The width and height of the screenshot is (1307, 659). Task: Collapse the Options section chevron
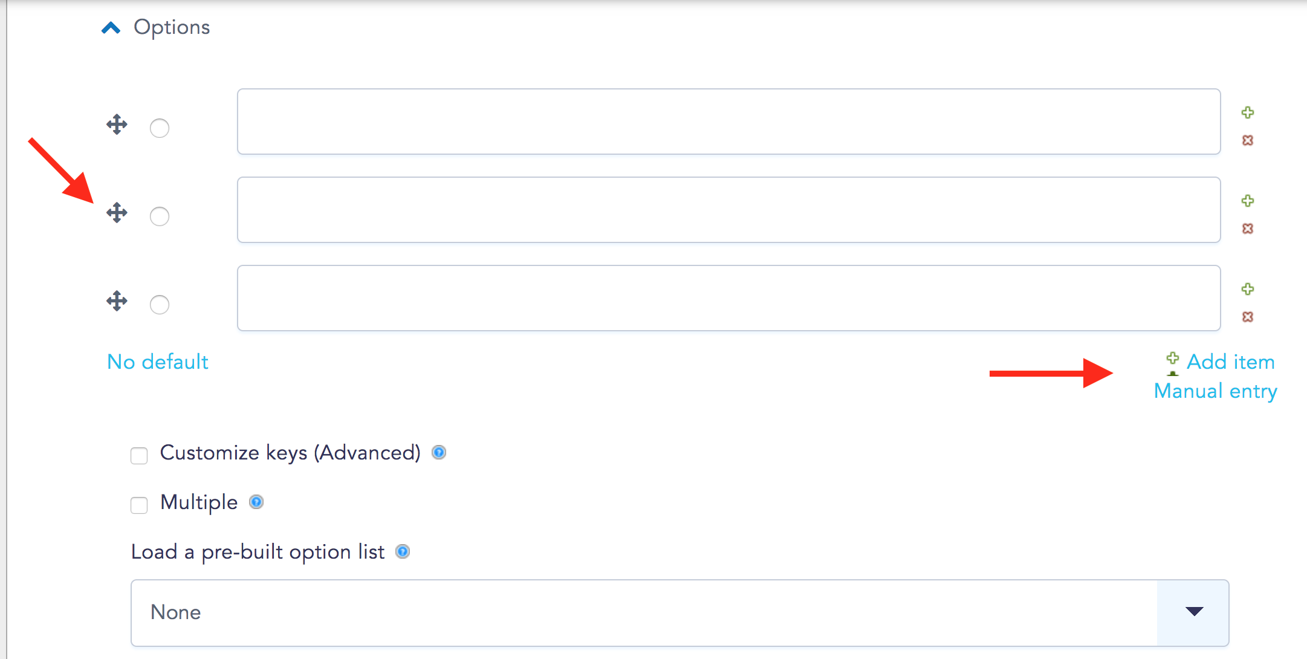(x=111, y=28)
